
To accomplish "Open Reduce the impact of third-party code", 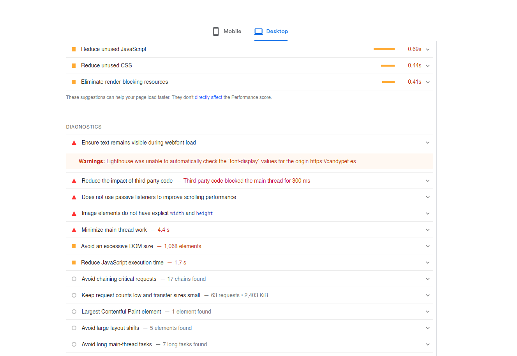I will pyautogui.click(x=249, y=181).
